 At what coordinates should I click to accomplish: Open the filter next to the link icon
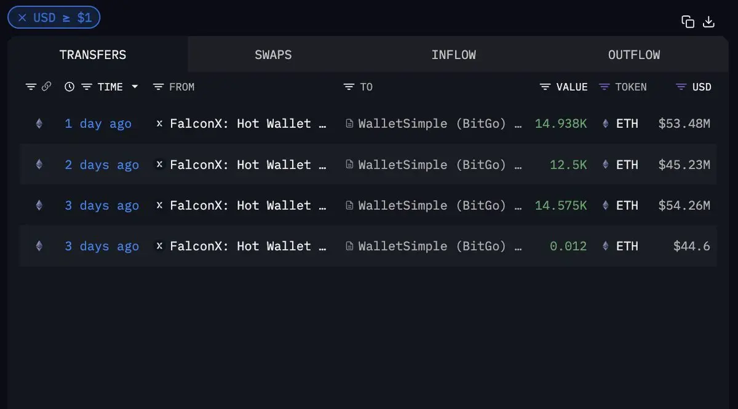pyautogui.click(x=31, y=87)
